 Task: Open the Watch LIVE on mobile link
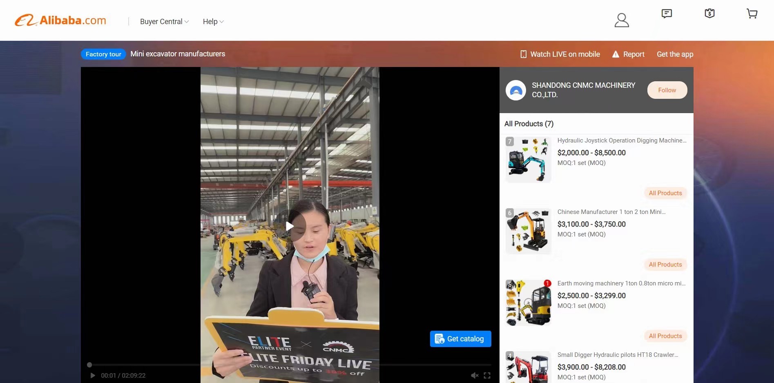pos(560,54)
